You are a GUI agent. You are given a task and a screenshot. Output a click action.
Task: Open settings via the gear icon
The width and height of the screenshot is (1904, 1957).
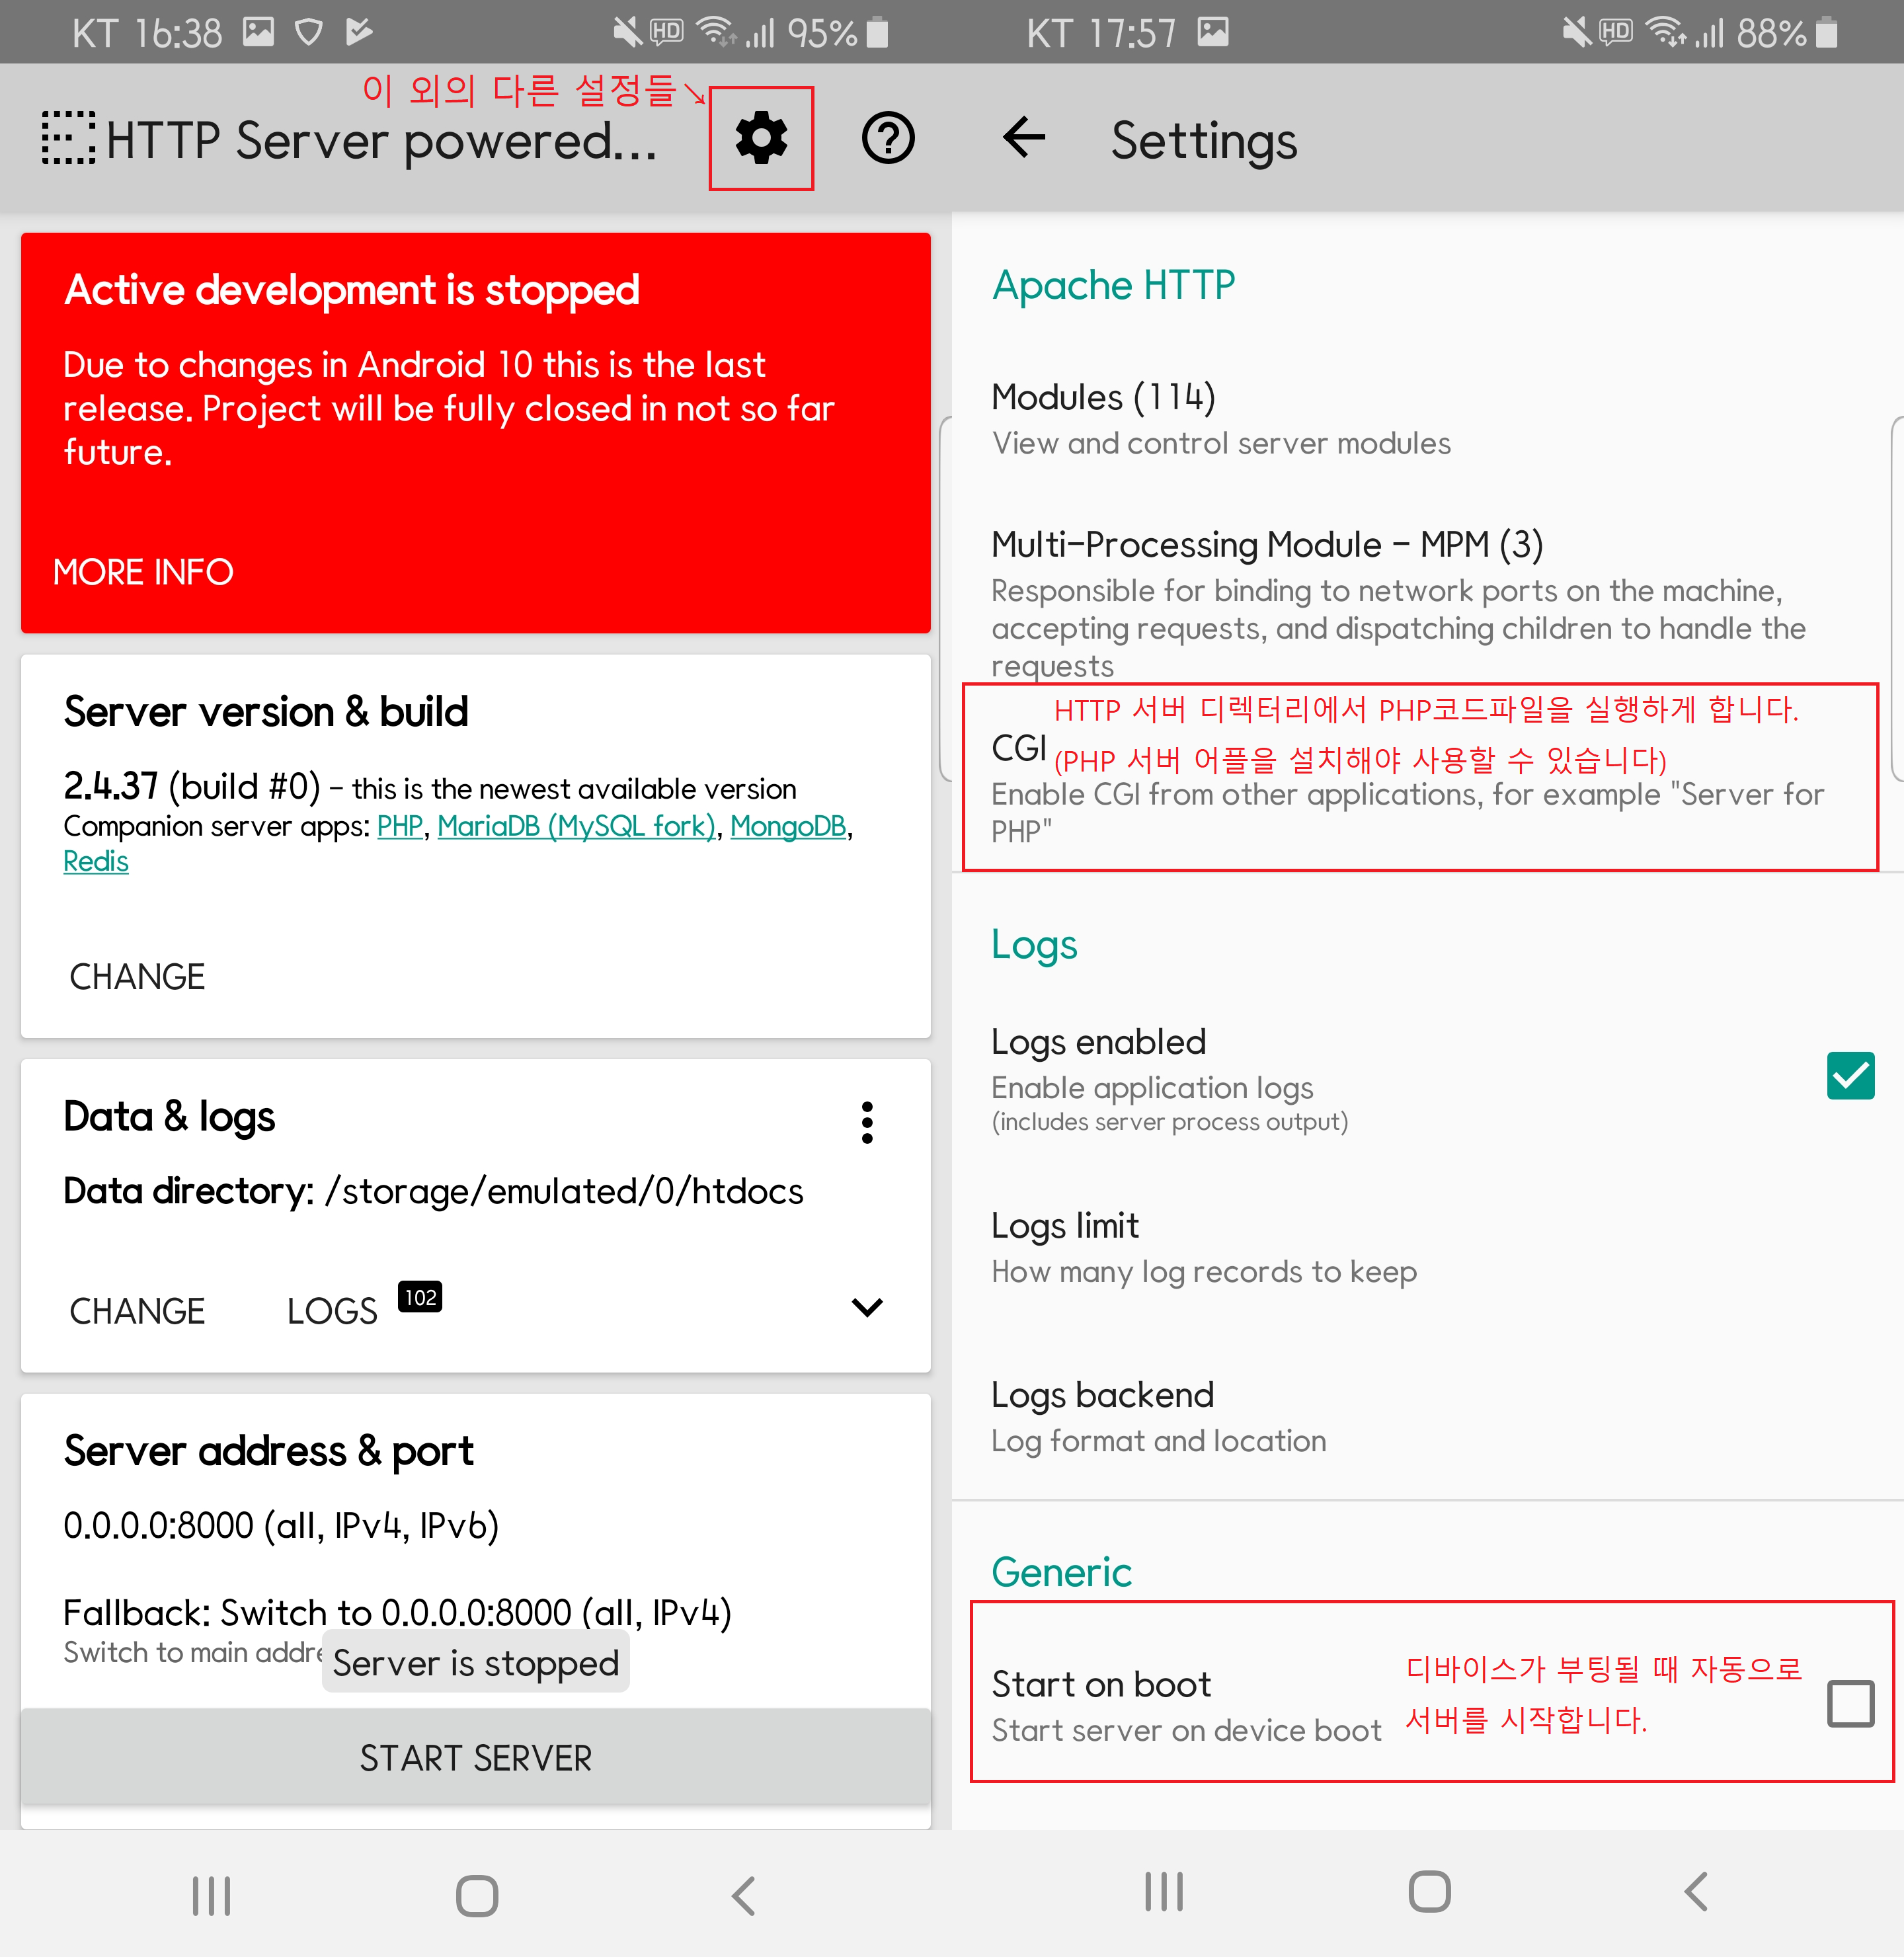pyautogui.click(x=761, y=138)
